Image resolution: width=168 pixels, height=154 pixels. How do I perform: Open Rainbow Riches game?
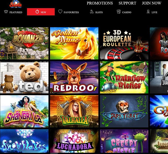[x=124, y=77]
